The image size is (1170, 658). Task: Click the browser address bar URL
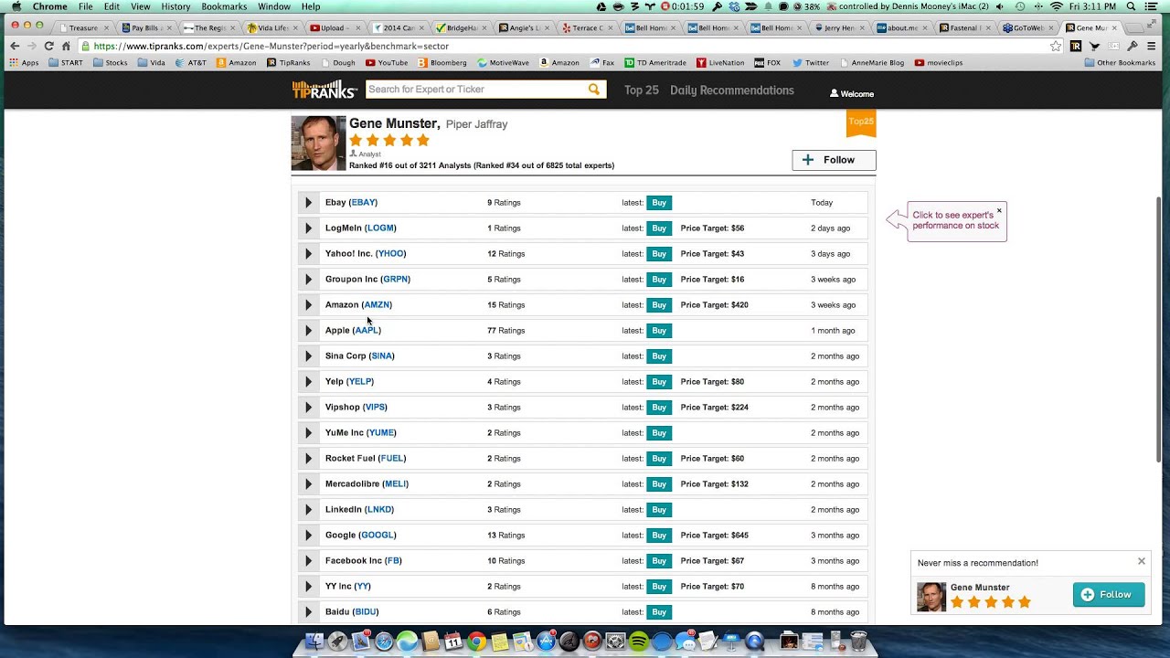point(271,46)
